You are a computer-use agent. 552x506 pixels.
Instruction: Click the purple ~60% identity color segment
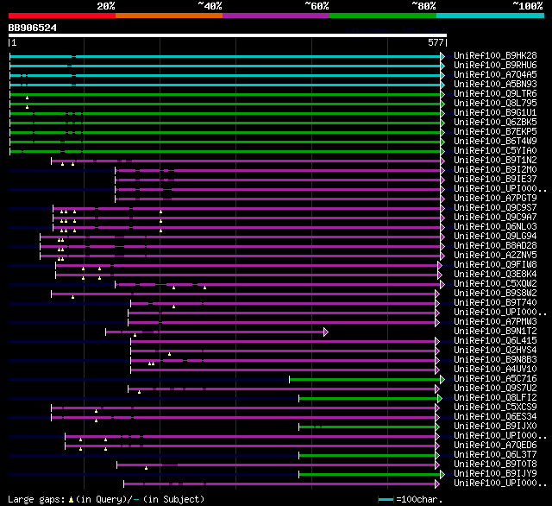tap(276, 16)
